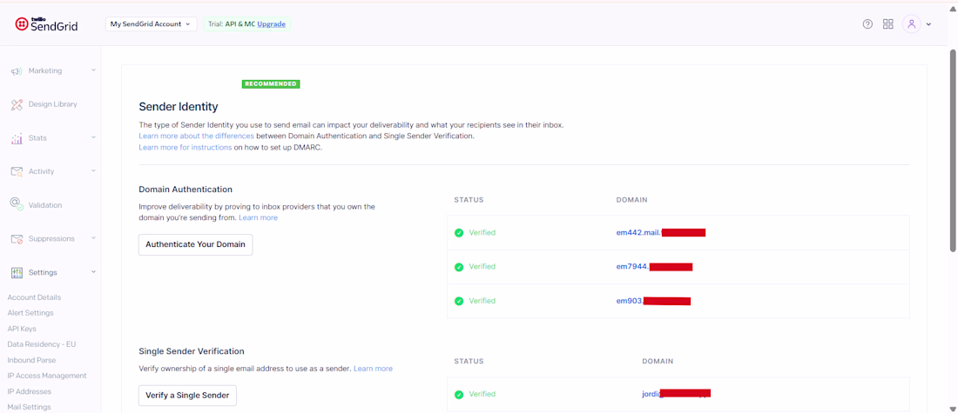Click the Domain Authentication heading
Viewport: 958px width, 413px height.
(x=186, y=190)
